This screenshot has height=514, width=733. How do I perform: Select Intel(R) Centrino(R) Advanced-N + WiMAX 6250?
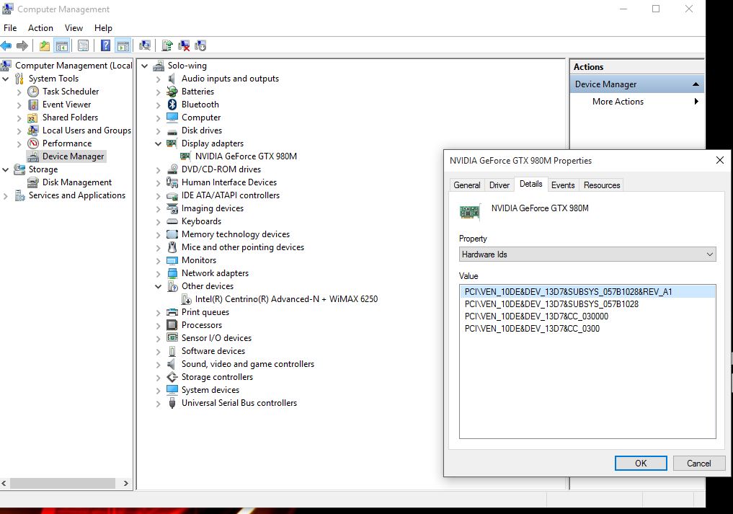coord(286,299)
